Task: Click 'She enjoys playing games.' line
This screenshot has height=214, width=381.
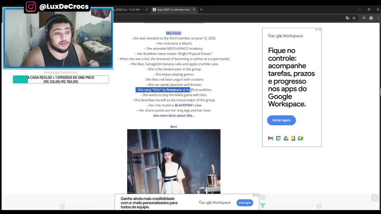Action: (174, 74)
